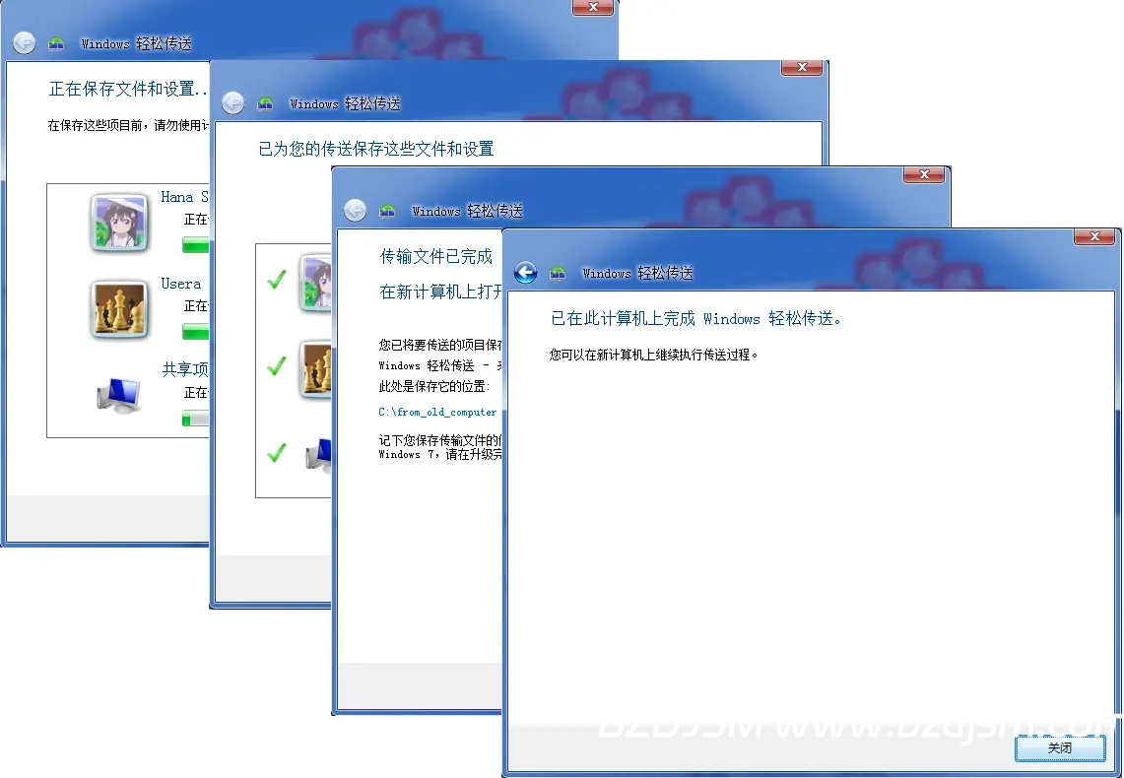This screenshot has width=1124, height=778.
Task: Click the third green checkmark beside the computer icon
Action: 277,452
